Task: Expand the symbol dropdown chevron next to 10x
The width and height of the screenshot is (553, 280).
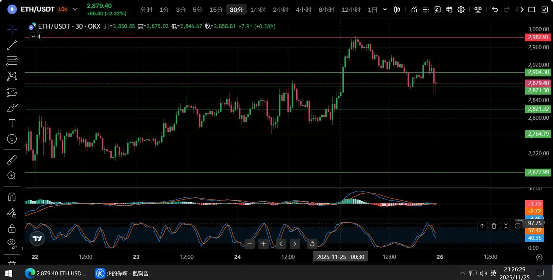Action: 75,9
